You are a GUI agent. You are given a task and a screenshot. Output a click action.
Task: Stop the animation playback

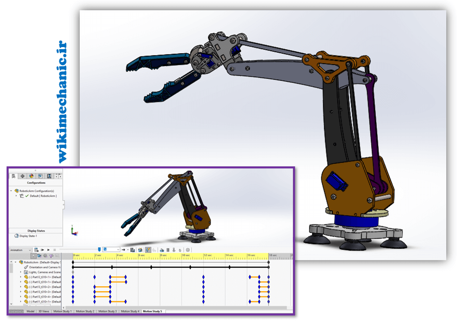[55, 250]
